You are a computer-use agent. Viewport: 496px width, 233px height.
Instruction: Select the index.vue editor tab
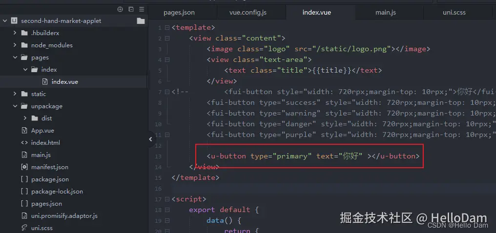(317, 13)
